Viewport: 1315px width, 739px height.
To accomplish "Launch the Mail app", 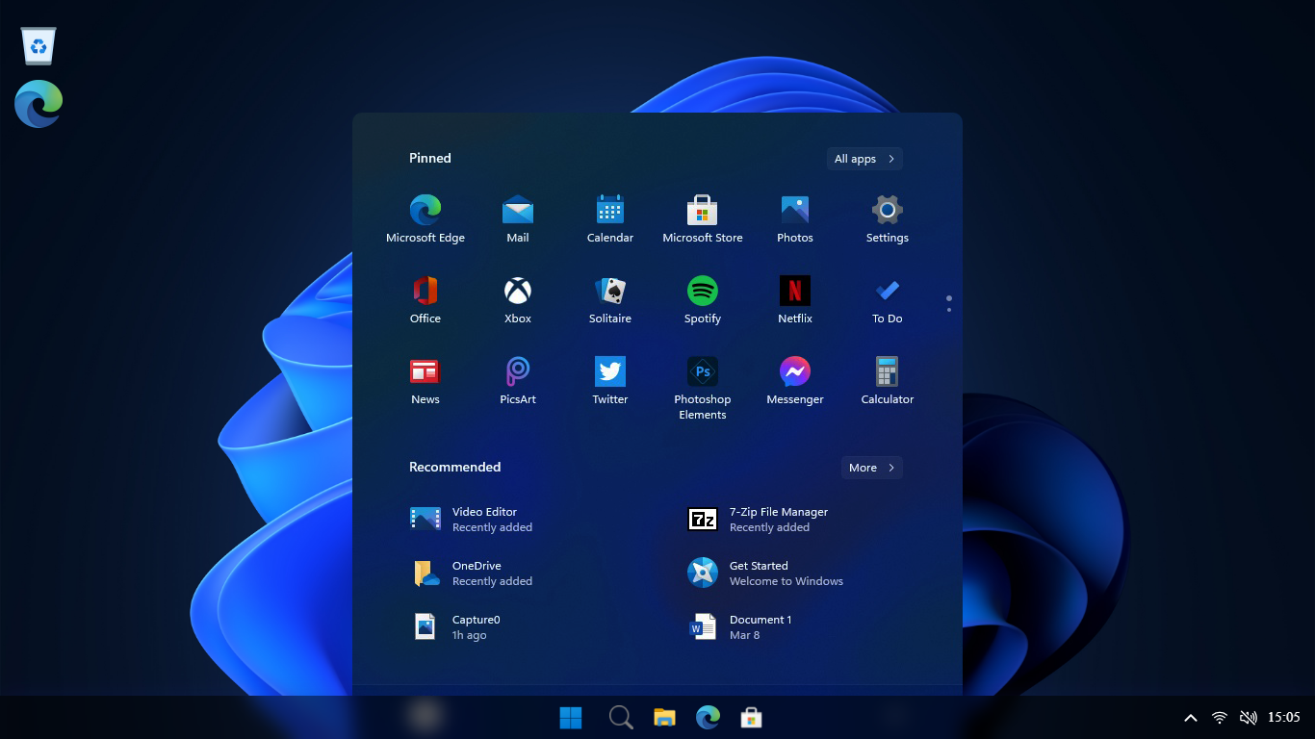I will [518, 219].
